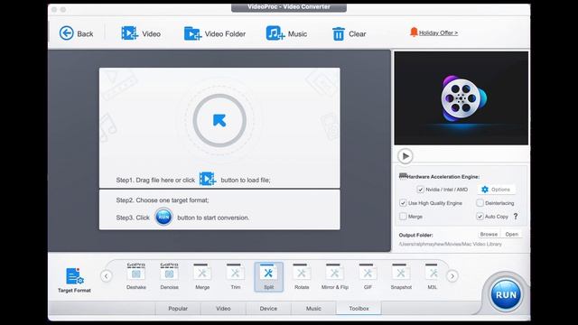The image size is (578, 325).
Task: Switch to the Device tab
Action: click(268, 309)
